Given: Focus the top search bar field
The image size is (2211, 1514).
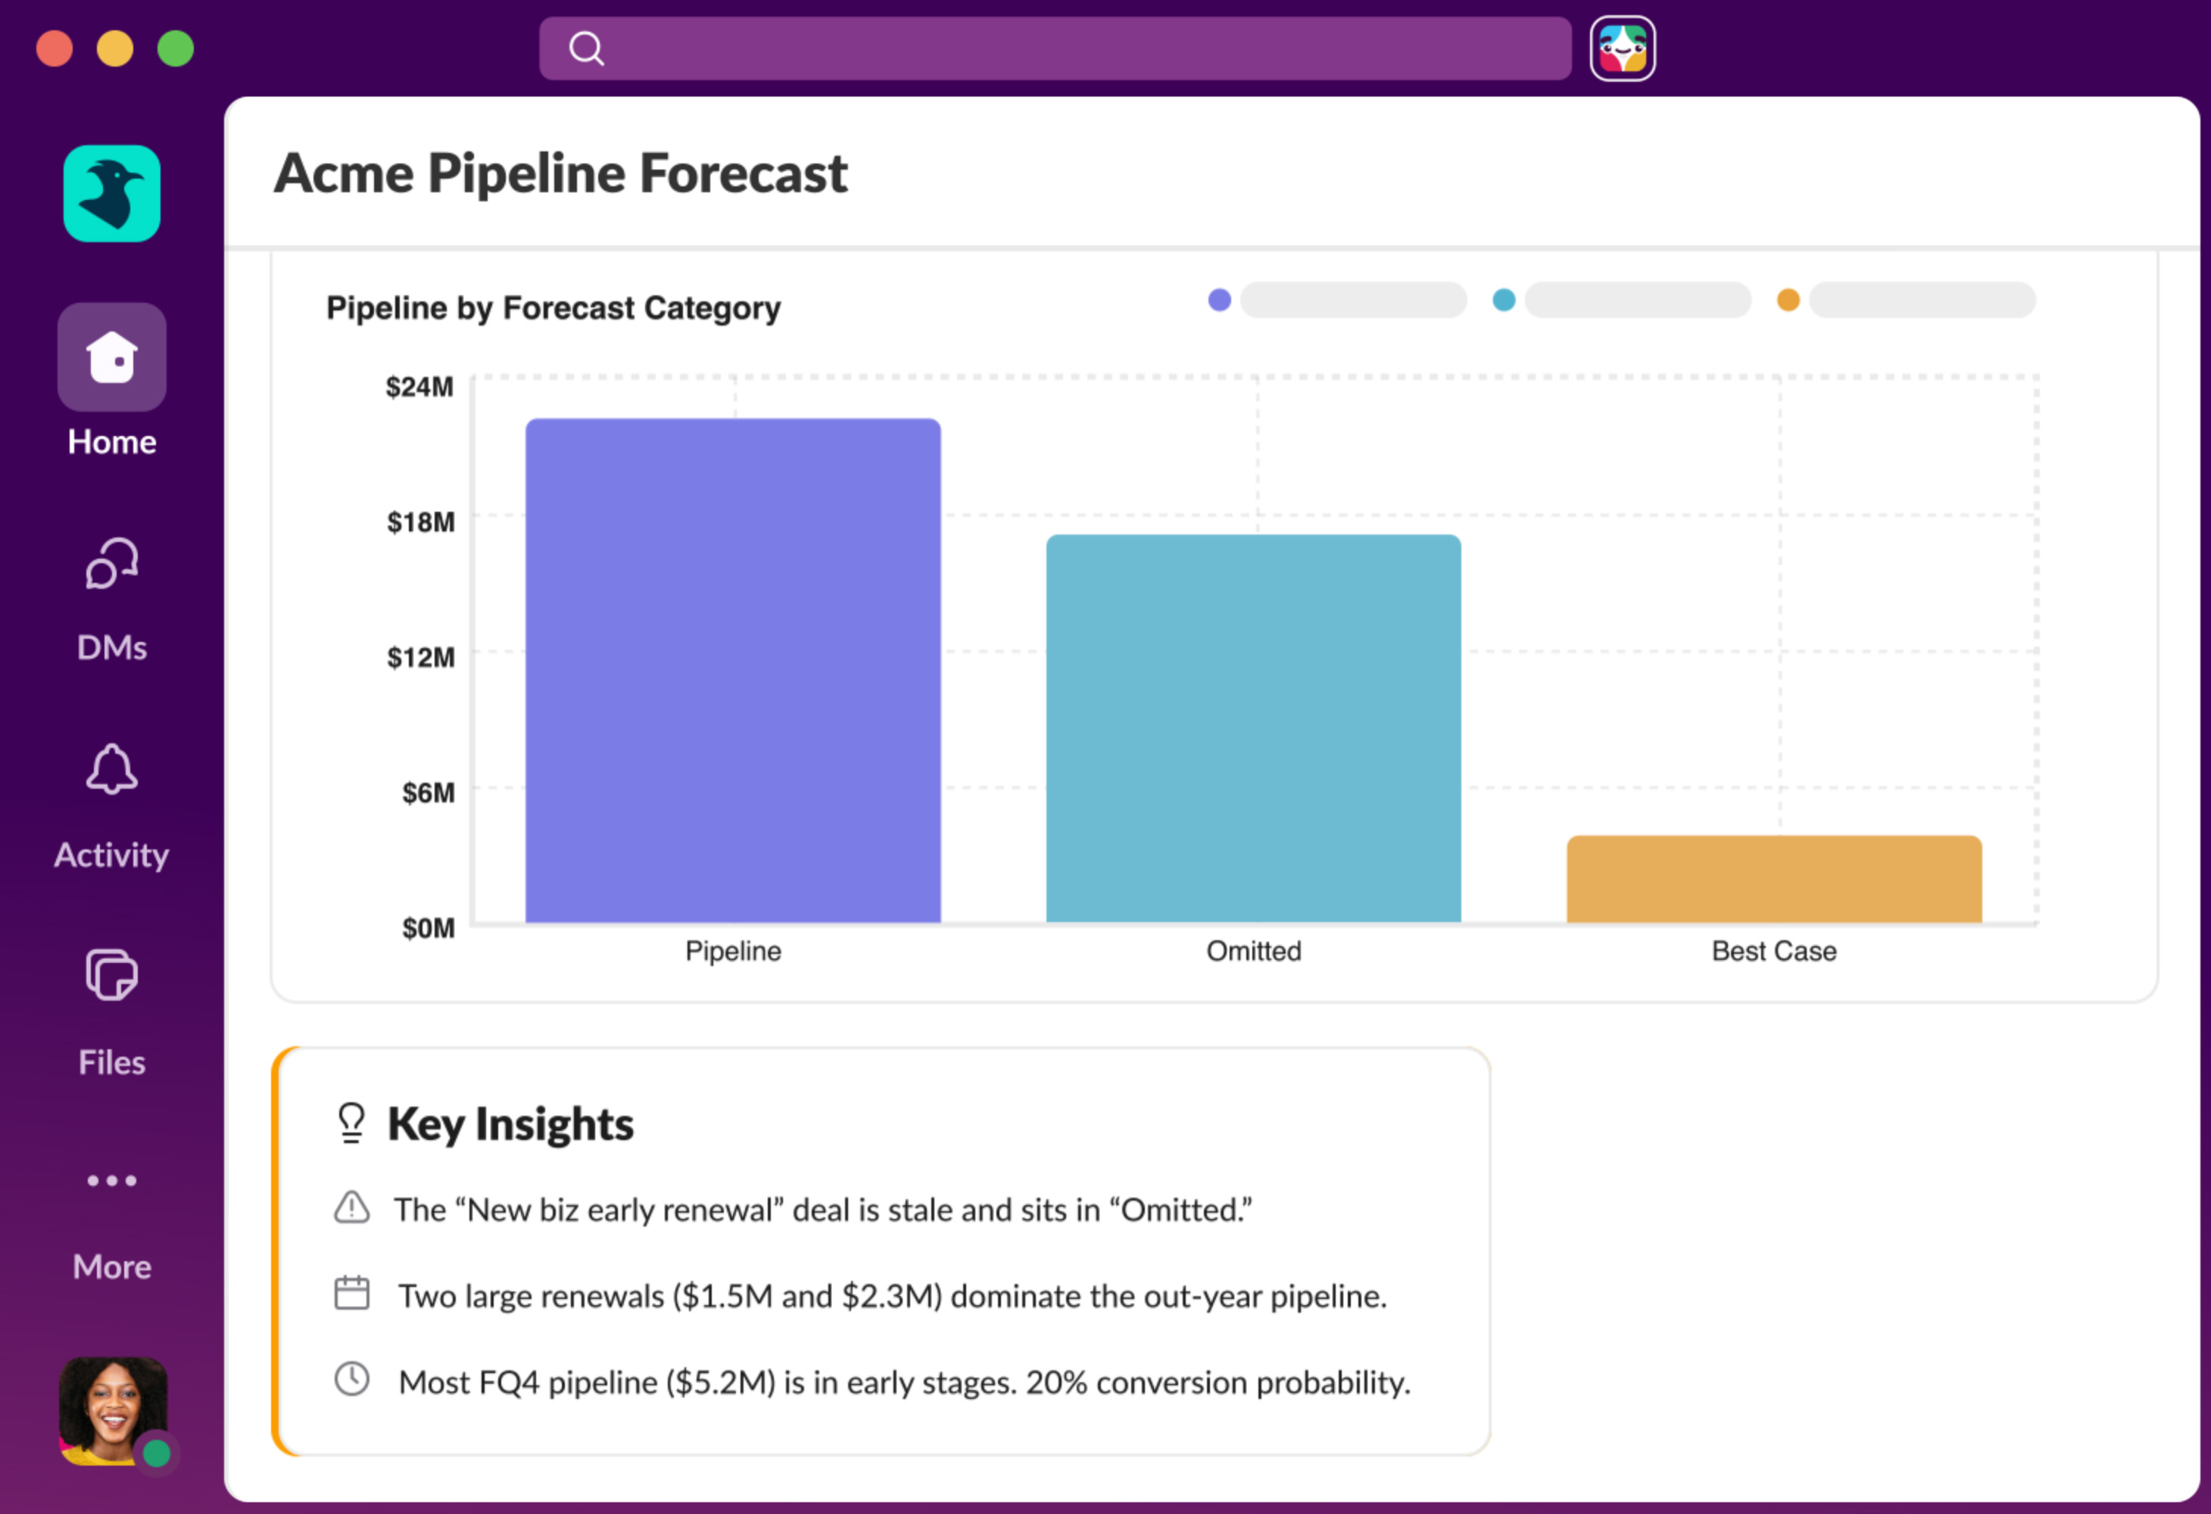Looking at the screenshot, I should click(1055, 48).
